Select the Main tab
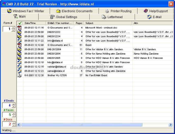Viewport: 175px width, 134px height. [20, 17]
